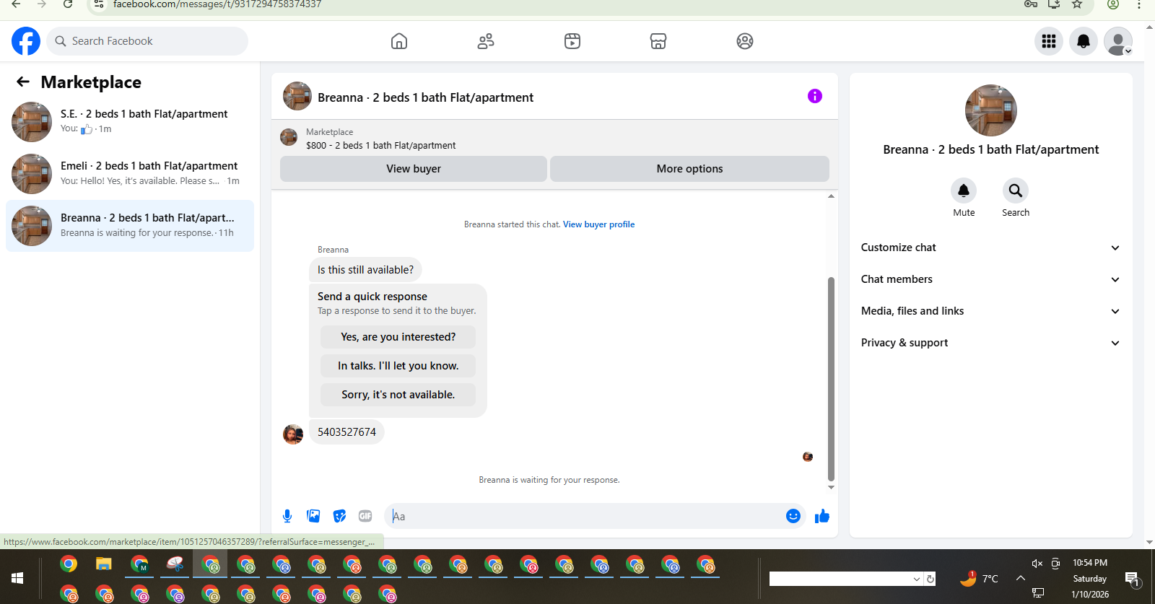Open the taskbar weather 7°C widget
The image size is (1155, 604).
980,578
